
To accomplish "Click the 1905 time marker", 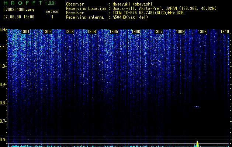I will point(114,32).
